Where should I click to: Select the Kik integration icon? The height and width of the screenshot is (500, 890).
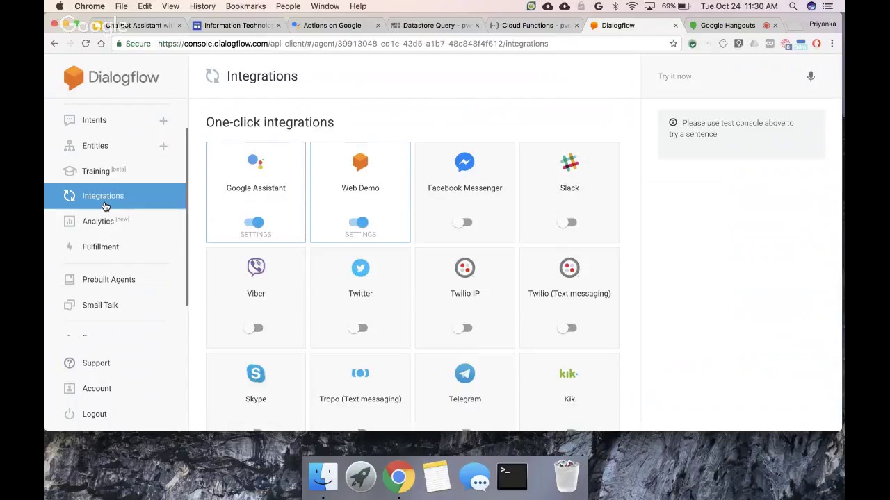569,373
